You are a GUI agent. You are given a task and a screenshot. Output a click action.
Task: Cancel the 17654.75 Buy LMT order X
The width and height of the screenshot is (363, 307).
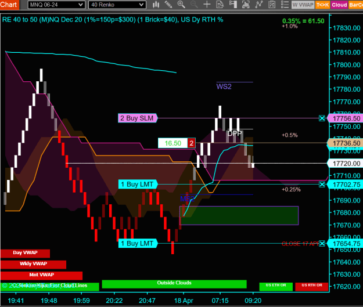(x=322, y=243)
